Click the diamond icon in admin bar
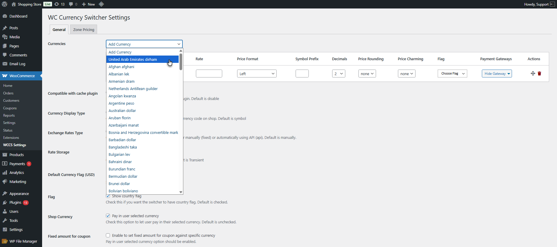This screenshot has width=557, height=247. pyautogui.click(x=101, y=4)
